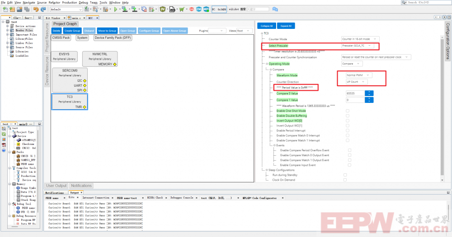Enable Compare Match 0 Interrupt checkbox
This screenshot has height=237, width=452.
347,135
